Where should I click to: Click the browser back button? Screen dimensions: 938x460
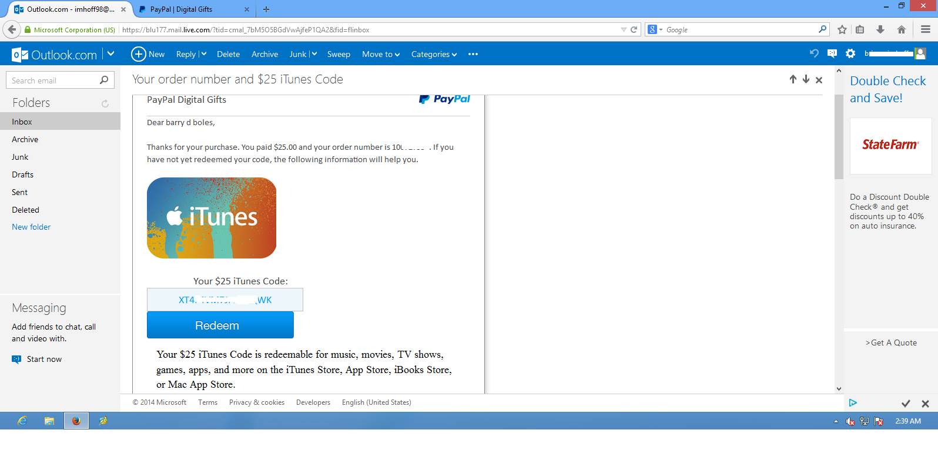point(11,29)
